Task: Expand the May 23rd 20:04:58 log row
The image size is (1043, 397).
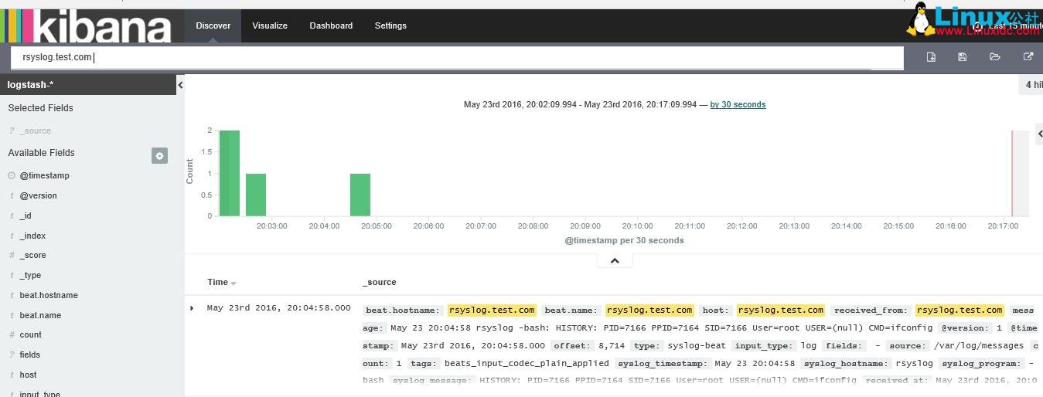Action: pyautogui.click(x=193, y=308)
